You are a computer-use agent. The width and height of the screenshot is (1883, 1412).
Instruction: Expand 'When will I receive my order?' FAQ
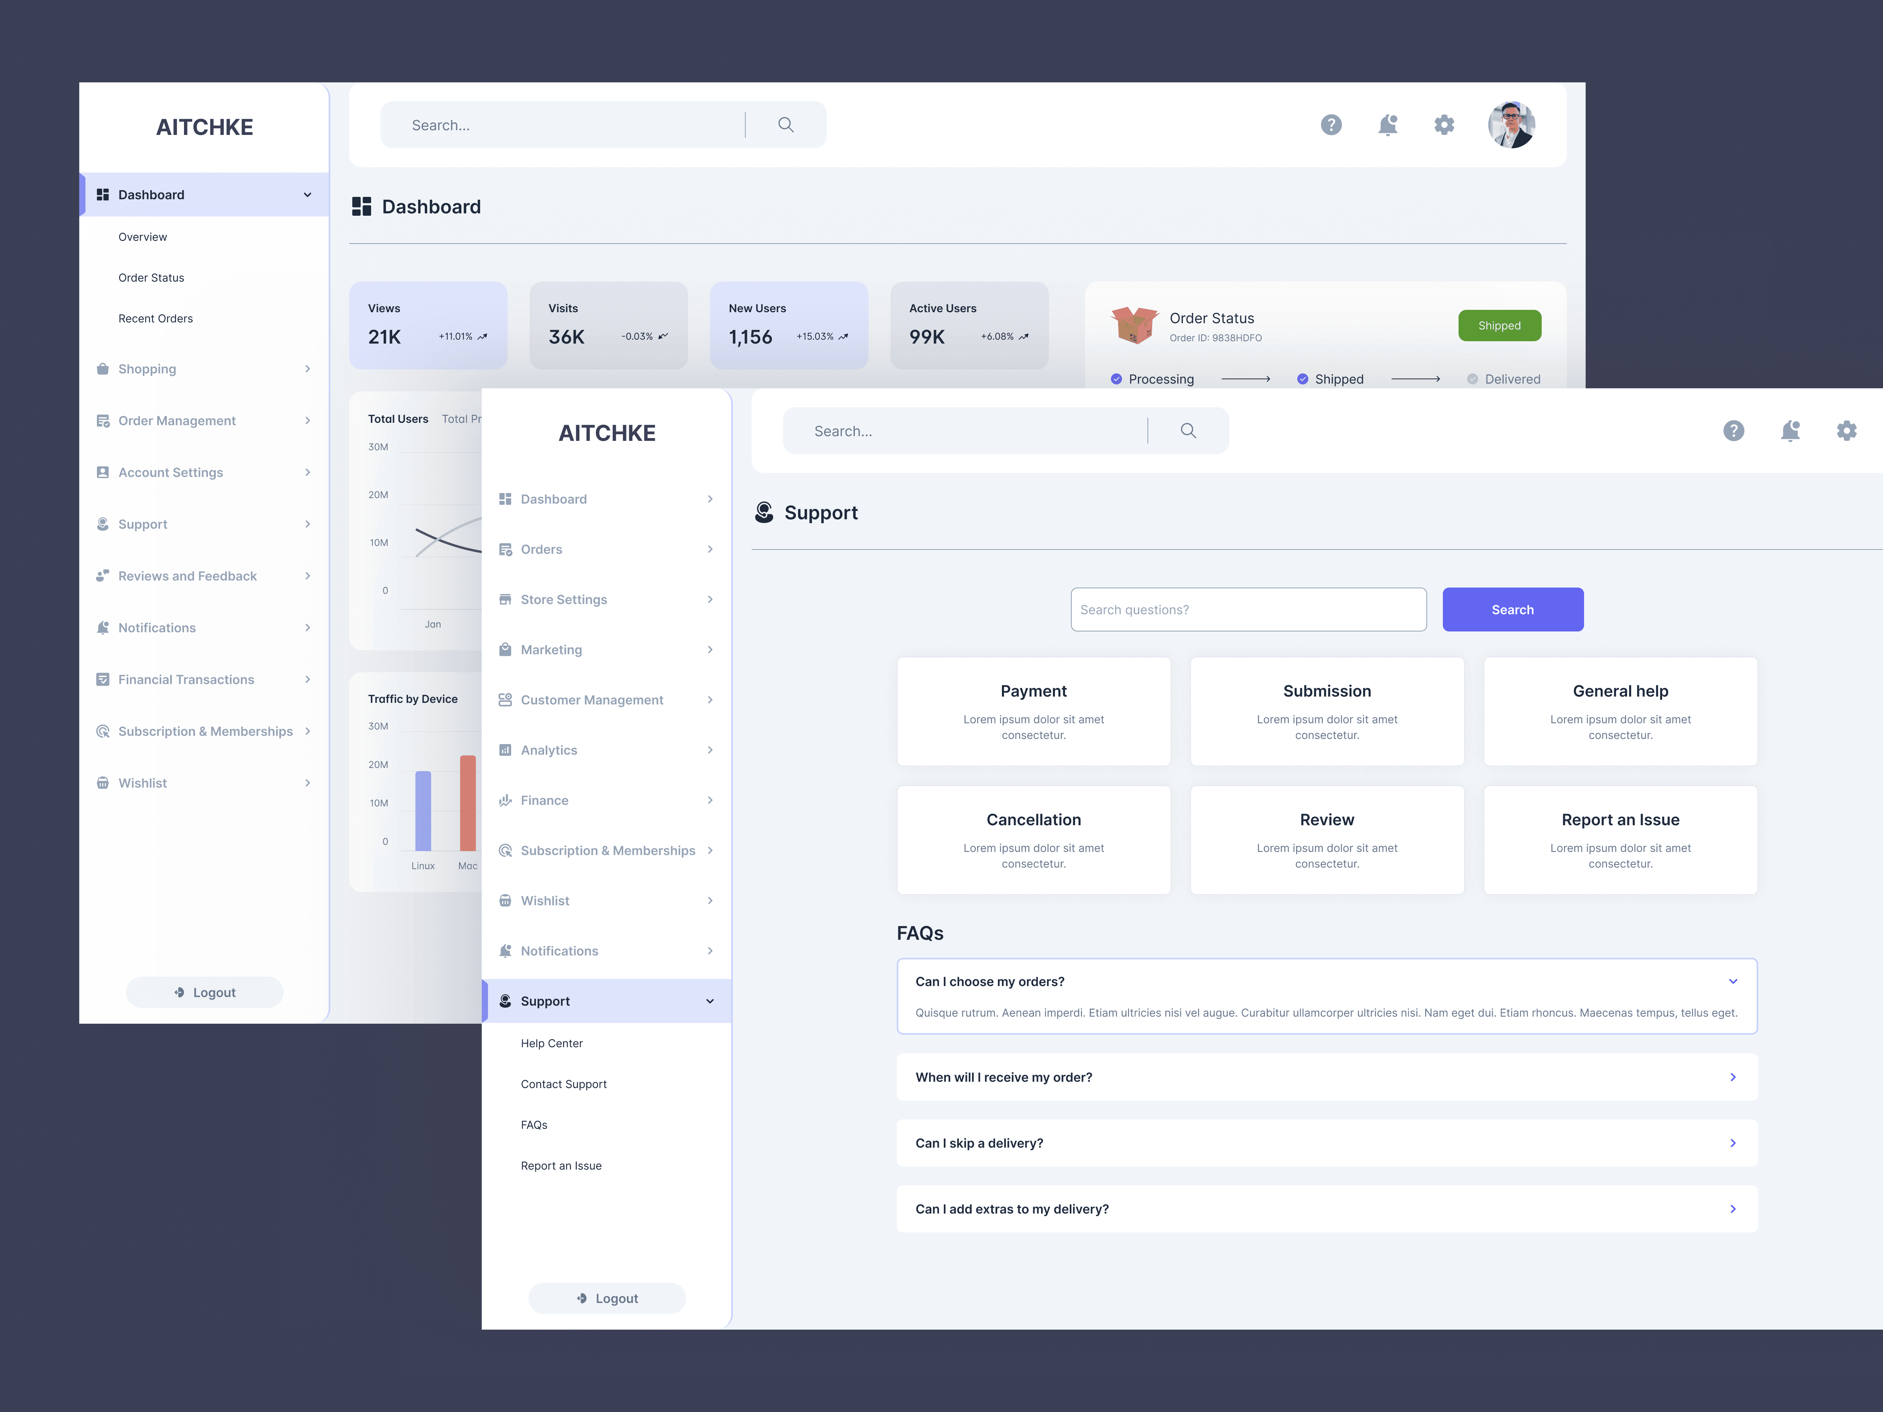pyautogui.click(x=1732, y=1077)
